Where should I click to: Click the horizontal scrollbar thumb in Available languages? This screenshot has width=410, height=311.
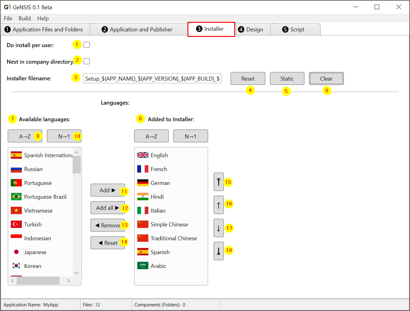click(x=38, y=281)
